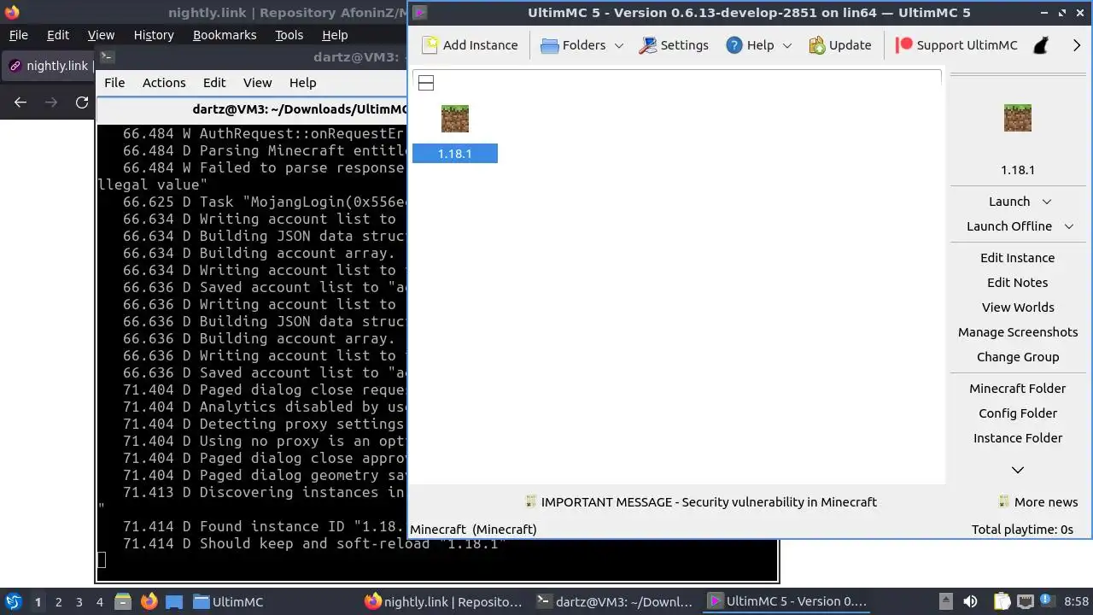The width and height of the screenshot is (1093, 615).
Task: Select the 1.18.1 grass block instance icon
Action: [455, 119]
